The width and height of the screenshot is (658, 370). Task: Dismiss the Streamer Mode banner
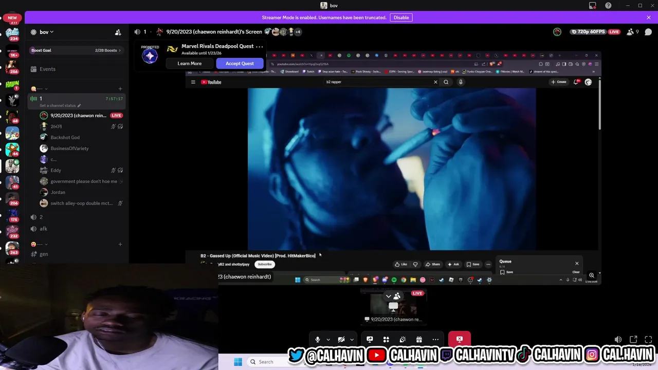coord(648,17)
